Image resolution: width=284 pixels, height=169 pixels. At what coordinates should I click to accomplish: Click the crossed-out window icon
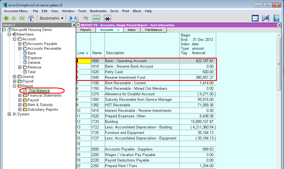click(x=266, y=18)
